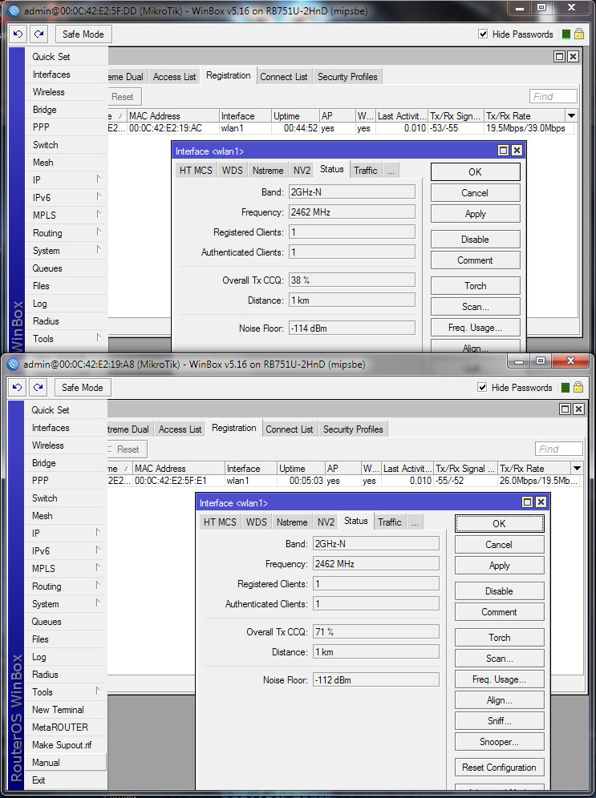The height and width of the screenshot is (798, 596).
Task: Open Connect List tab in top window
Action: click(284, 77)
